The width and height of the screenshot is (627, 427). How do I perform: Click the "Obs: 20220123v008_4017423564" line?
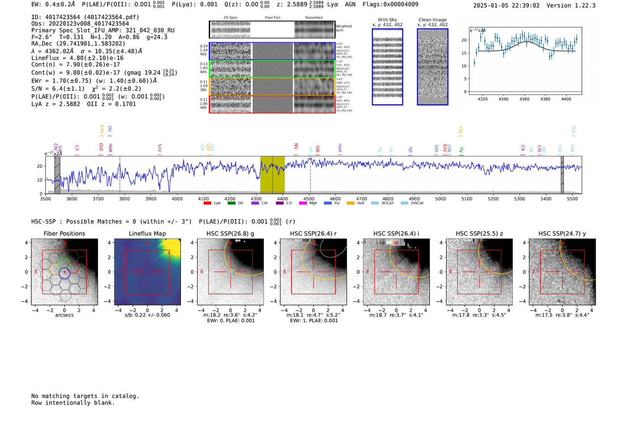tap(80, 24)
